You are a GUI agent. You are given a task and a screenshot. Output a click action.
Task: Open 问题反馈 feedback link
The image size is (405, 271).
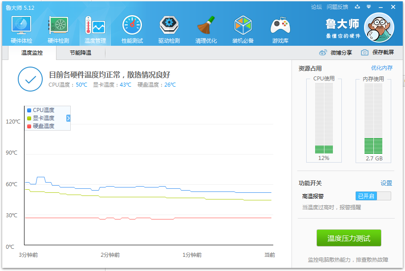[337, 7]
